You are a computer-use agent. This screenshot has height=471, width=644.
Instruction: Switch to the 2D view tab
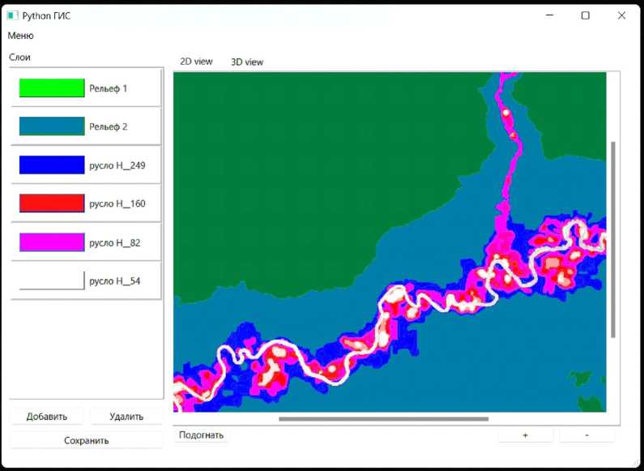196,62
